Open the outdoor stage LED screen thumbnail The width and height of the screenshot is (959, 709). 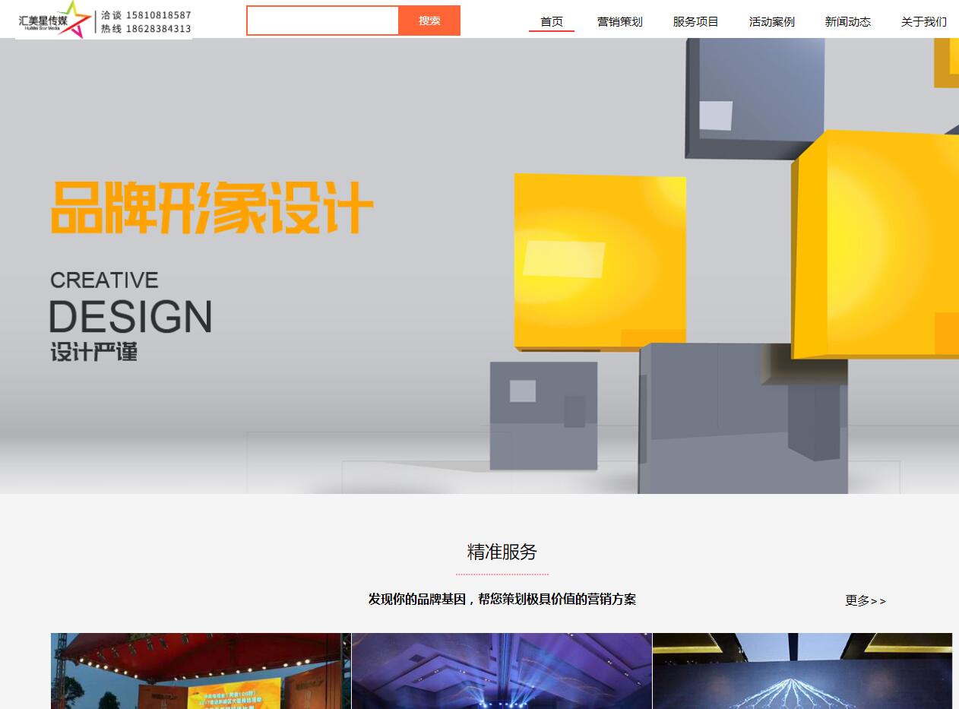[x=201, y=670]
